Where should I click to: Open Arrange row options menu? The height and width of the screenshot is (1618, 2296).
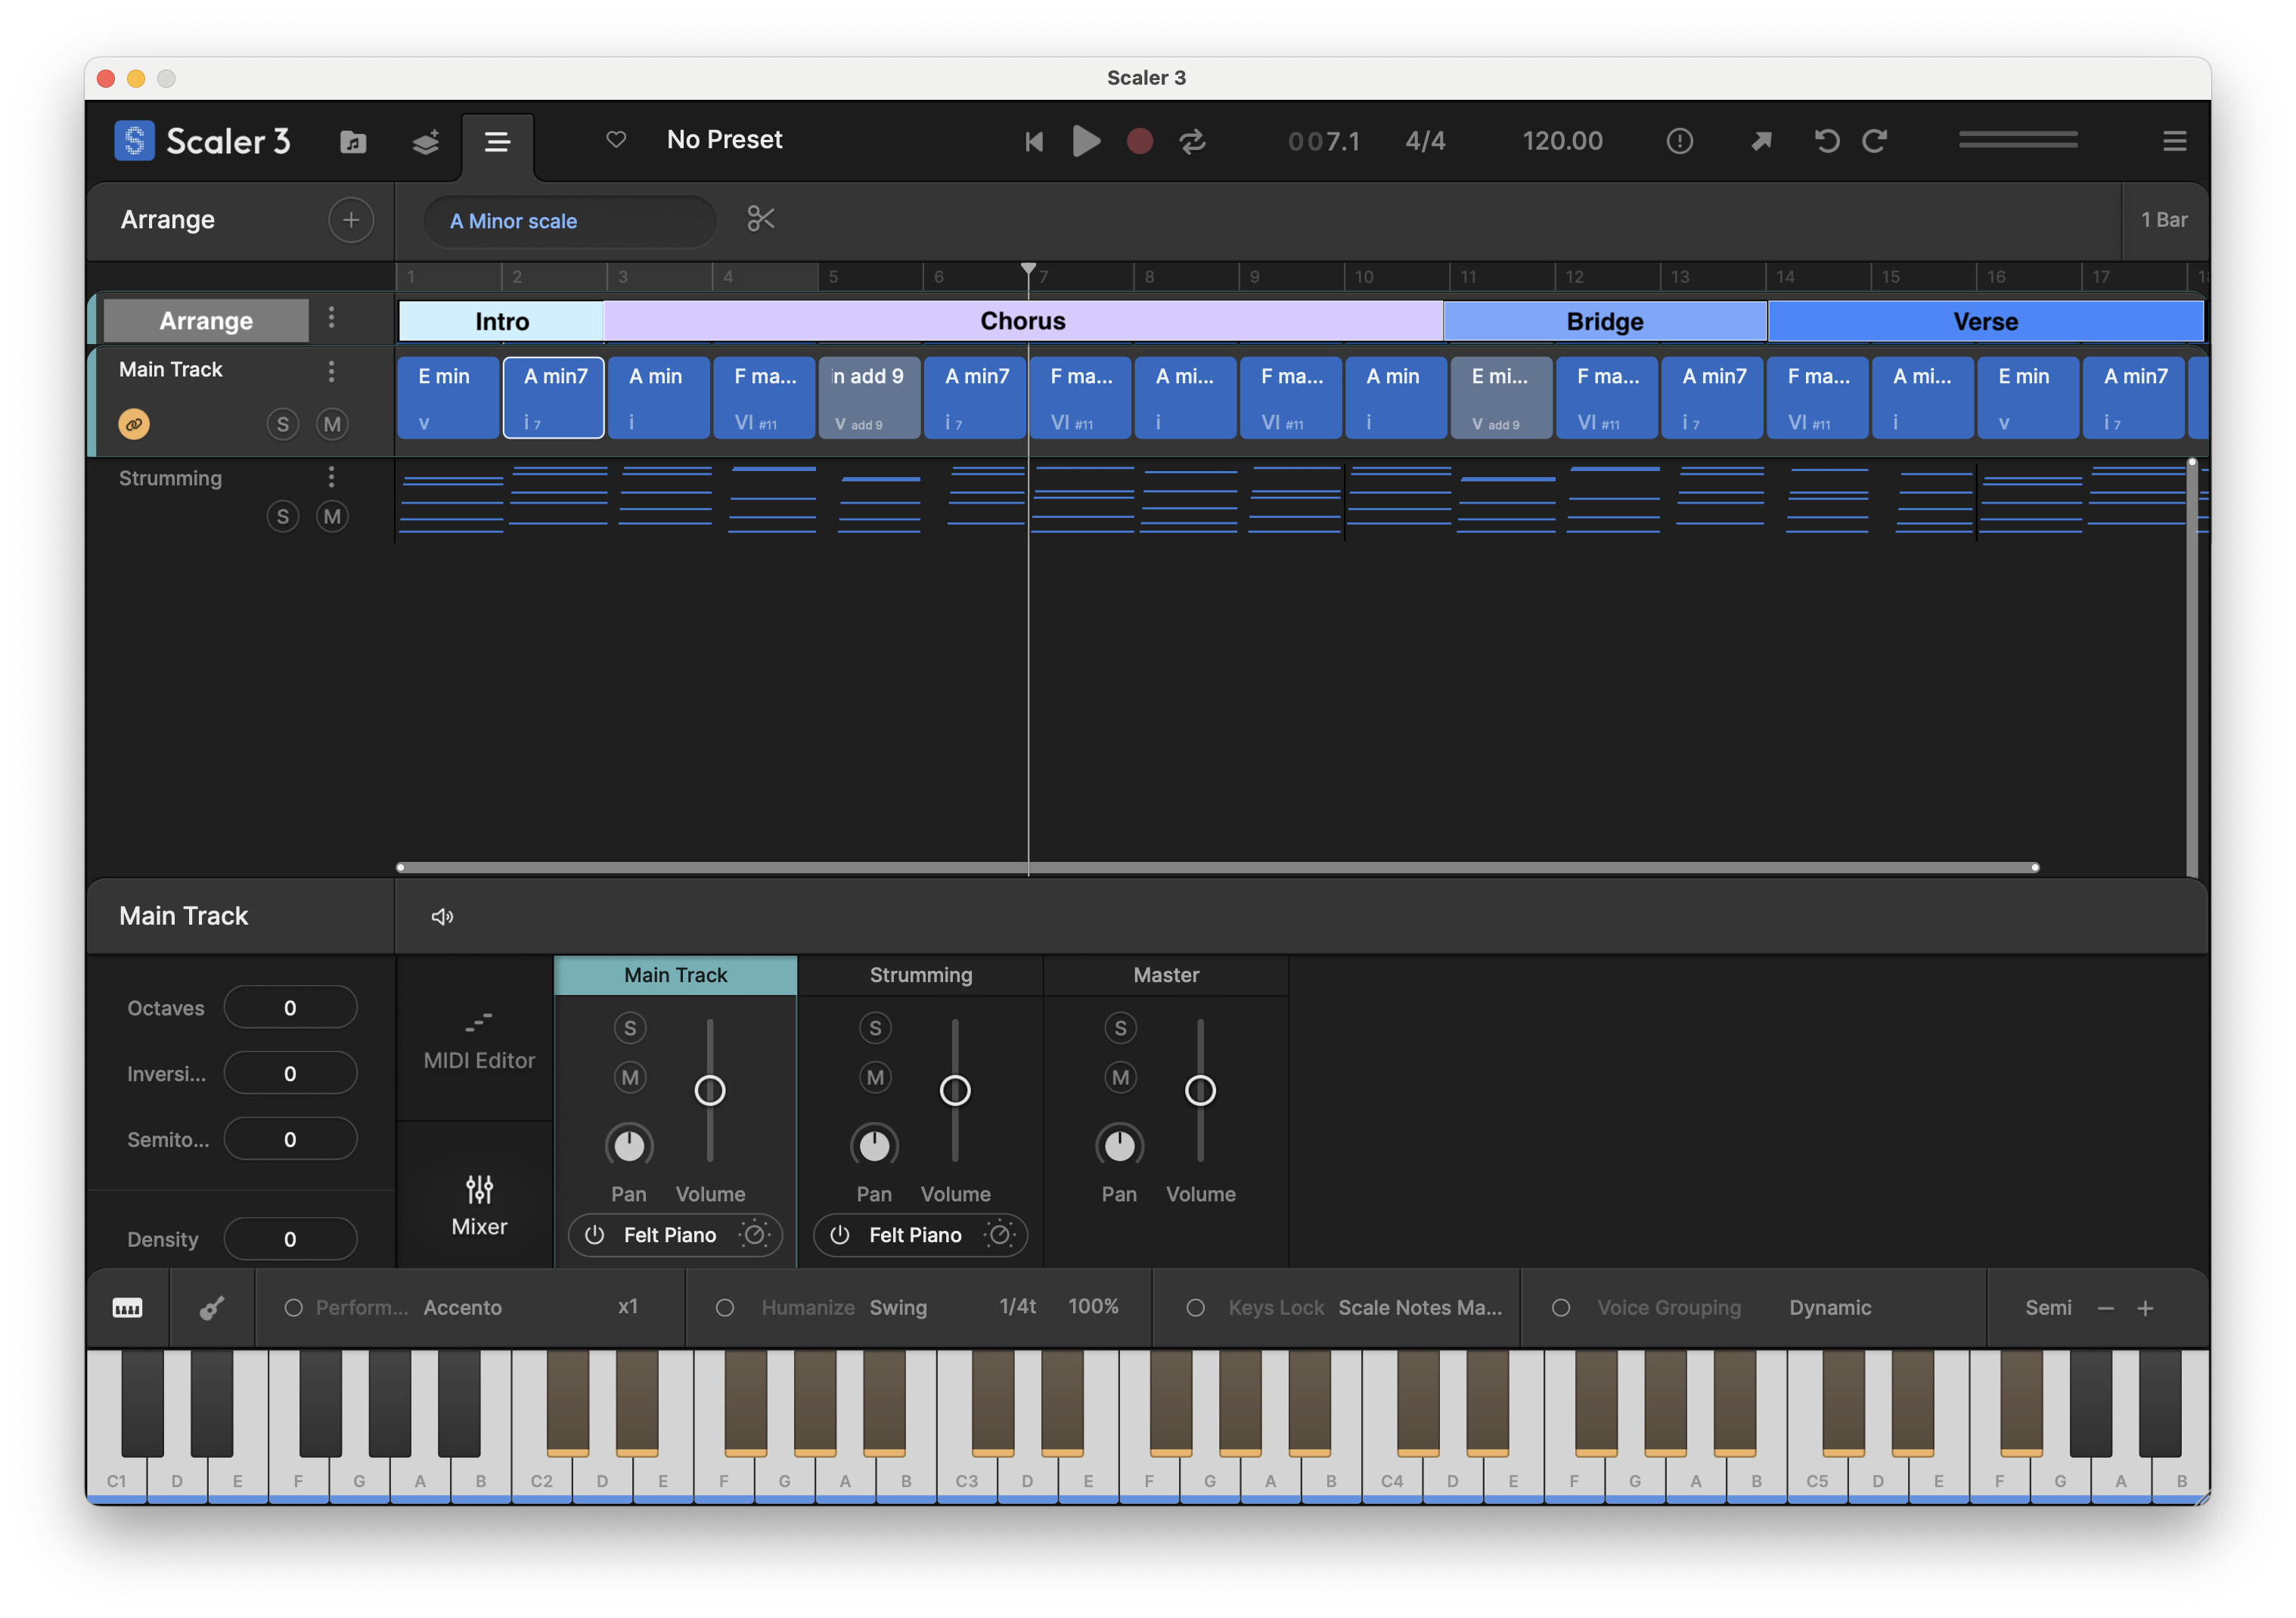click(x=331, y=319)
